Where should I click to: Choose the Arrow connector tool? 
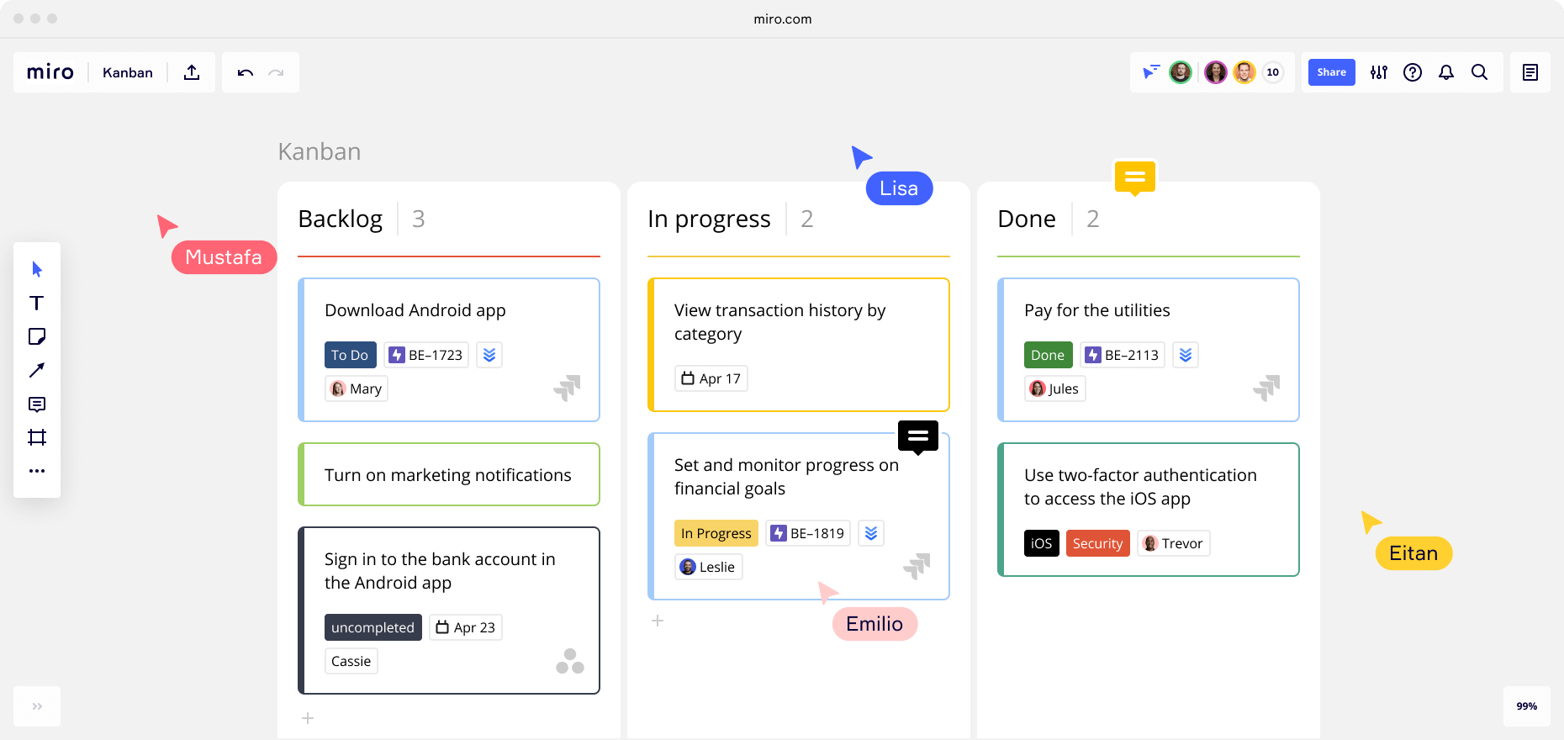tap(37, 370)
